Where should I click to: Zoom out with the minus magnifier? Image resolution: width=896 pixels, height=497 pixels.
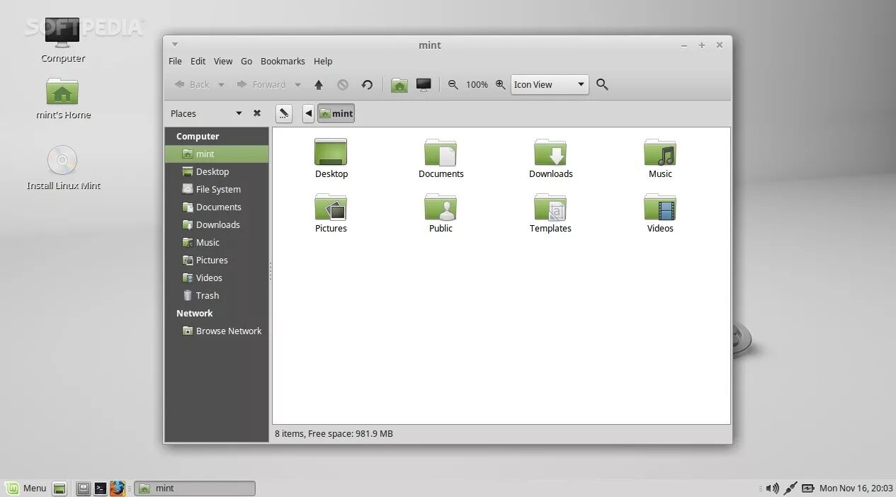[x=453, y=84]
